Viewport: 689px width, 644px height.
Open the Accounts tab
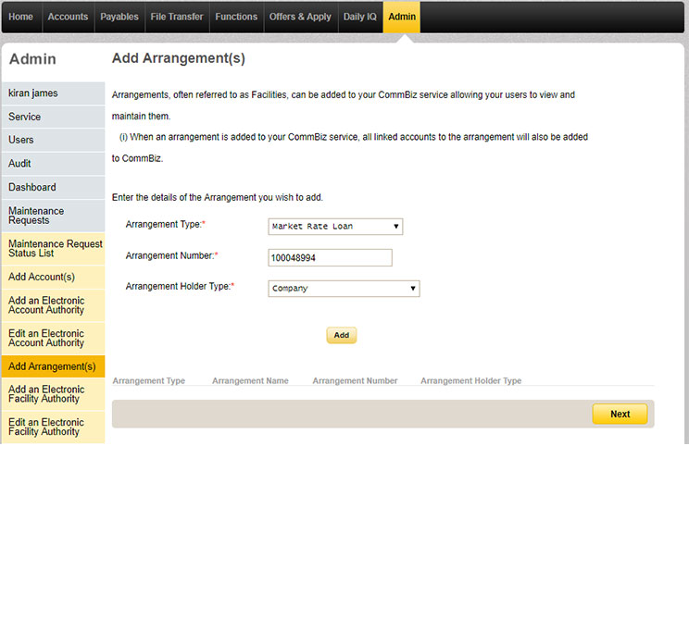69,17
